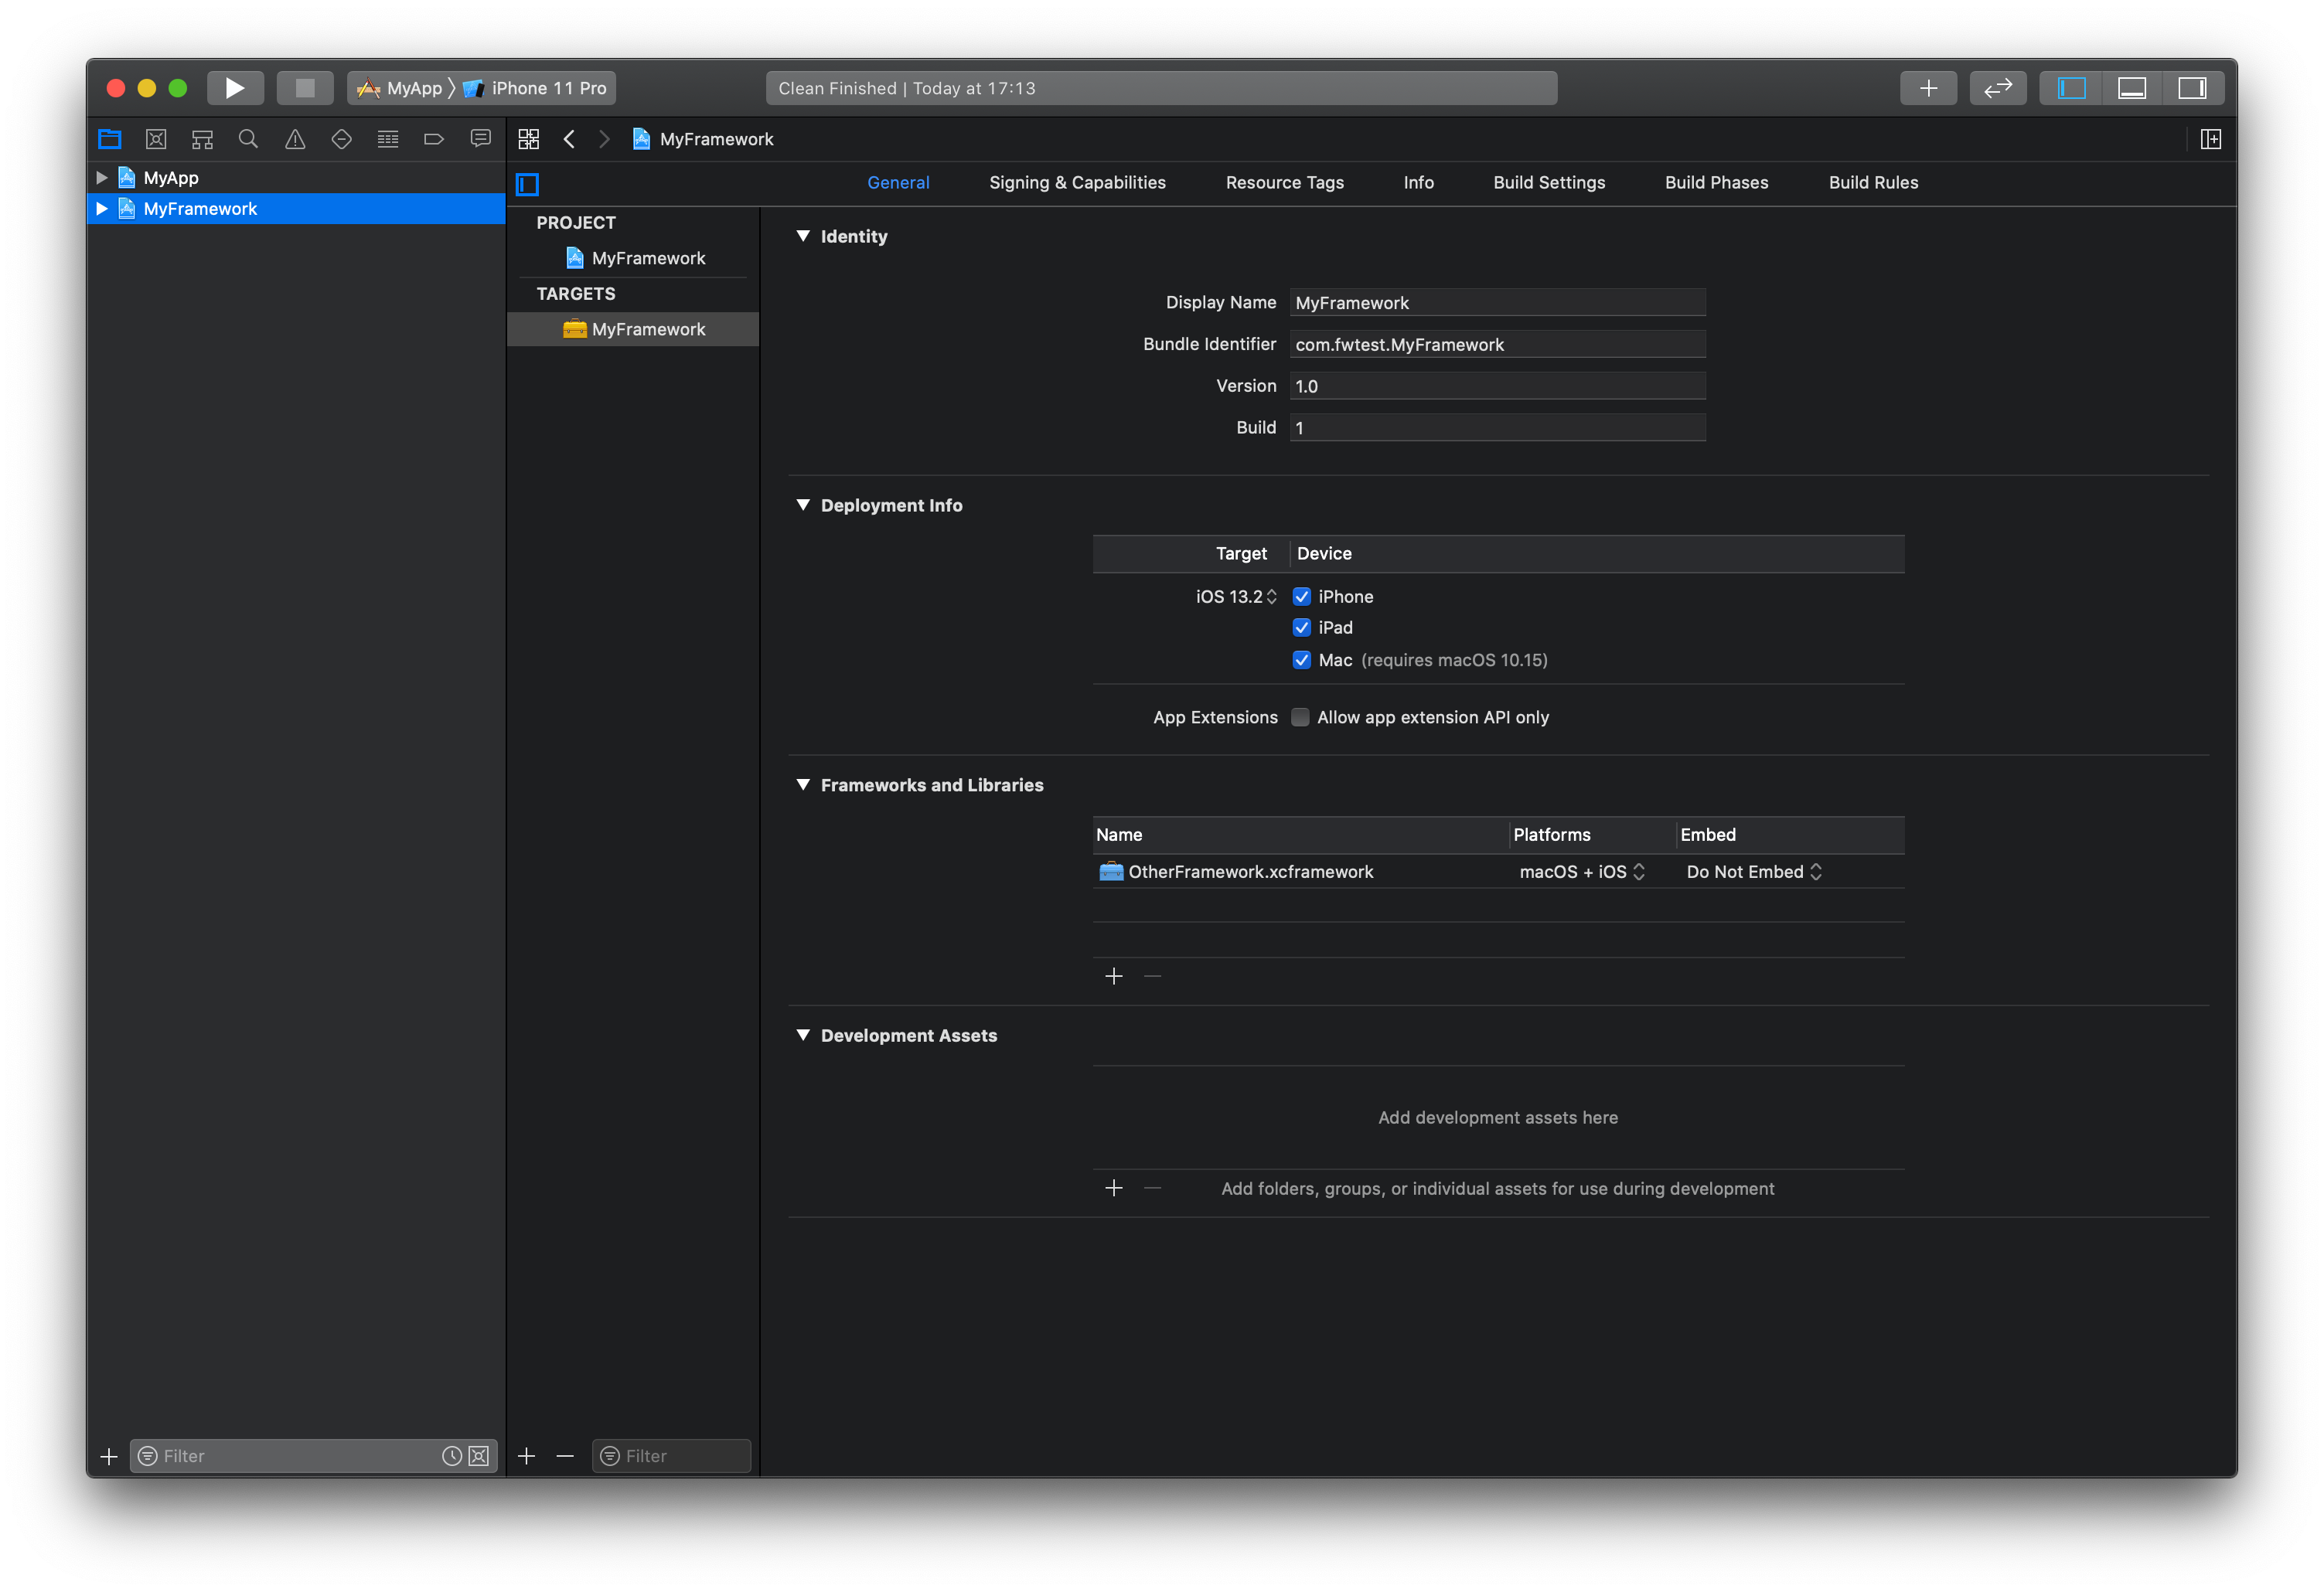
Task: Switch to Build Settings tab
Action: [x=1549, y=183]
